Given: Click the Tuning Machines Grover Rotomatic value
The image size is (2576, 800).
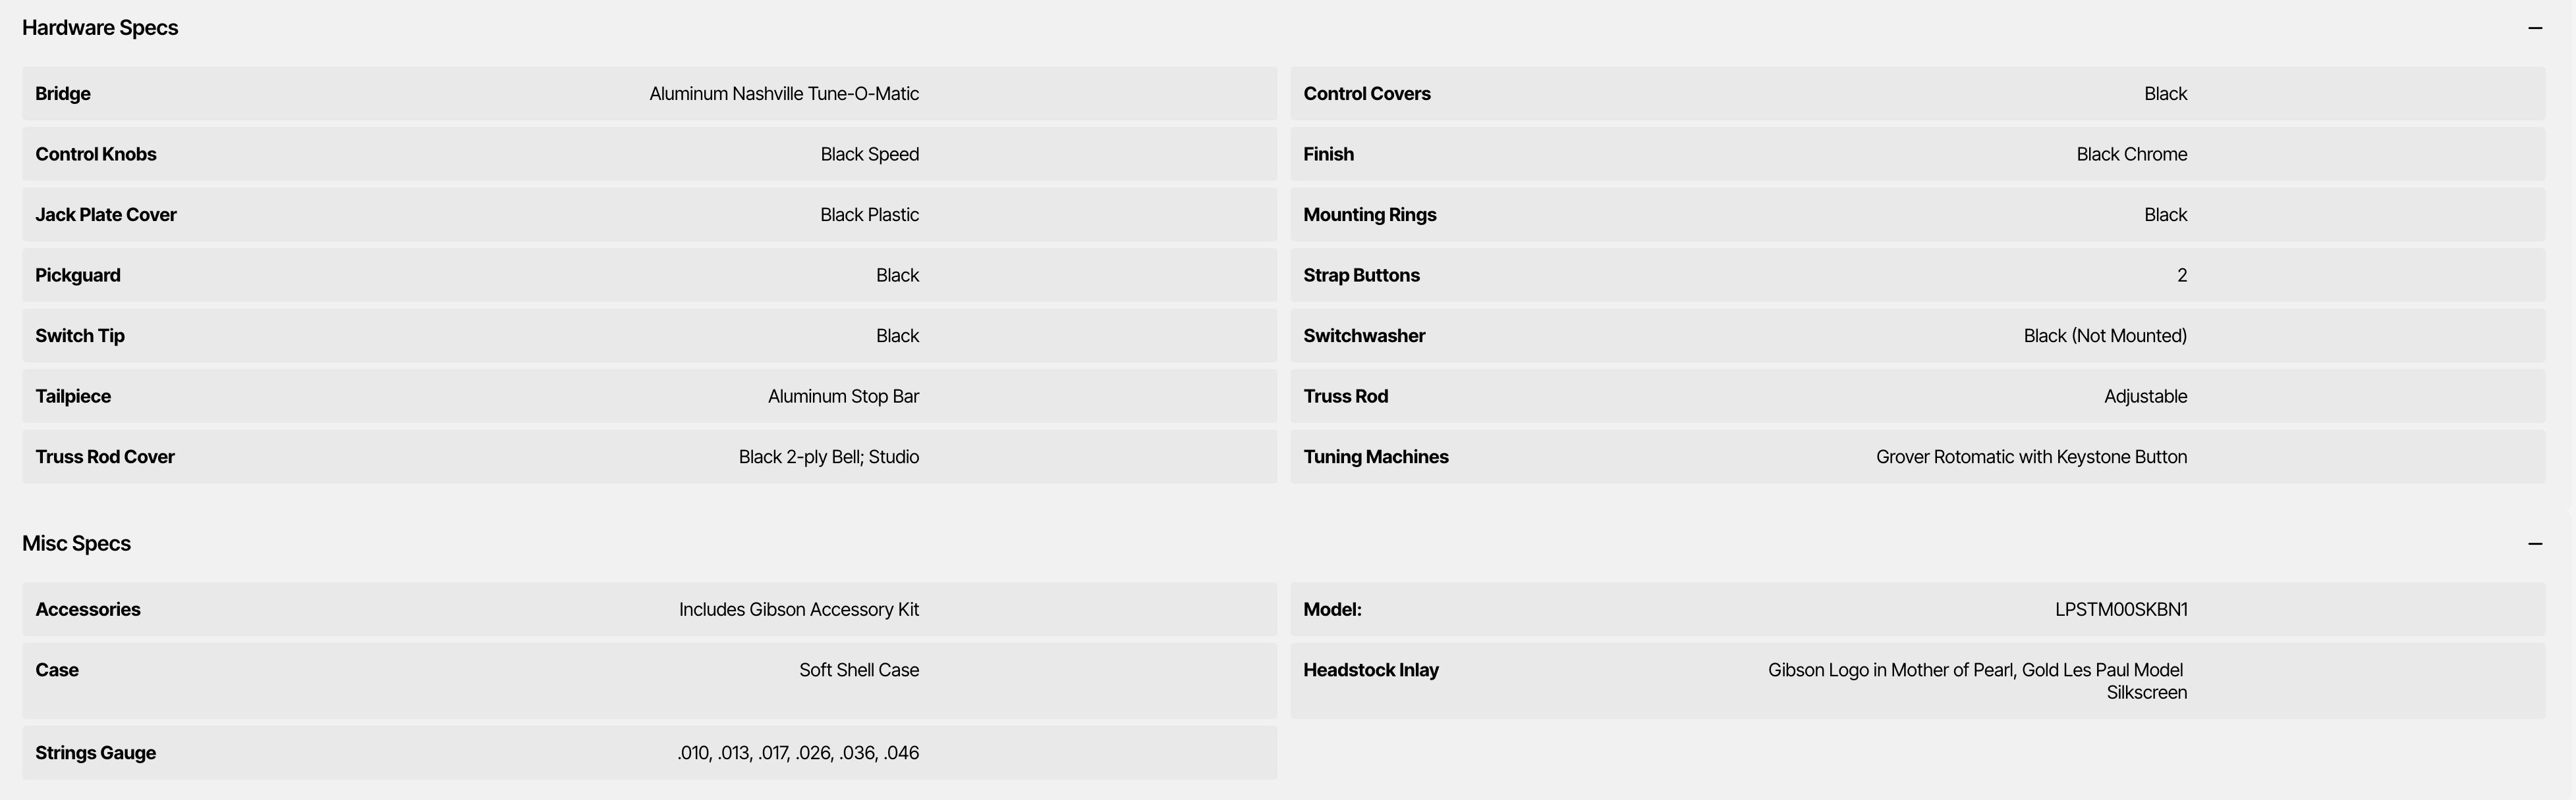Looking at the screenshot, I should tap(2031, 457).
